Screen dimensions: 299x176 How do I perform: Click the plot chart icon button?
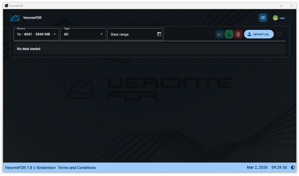tap(219, 34)
